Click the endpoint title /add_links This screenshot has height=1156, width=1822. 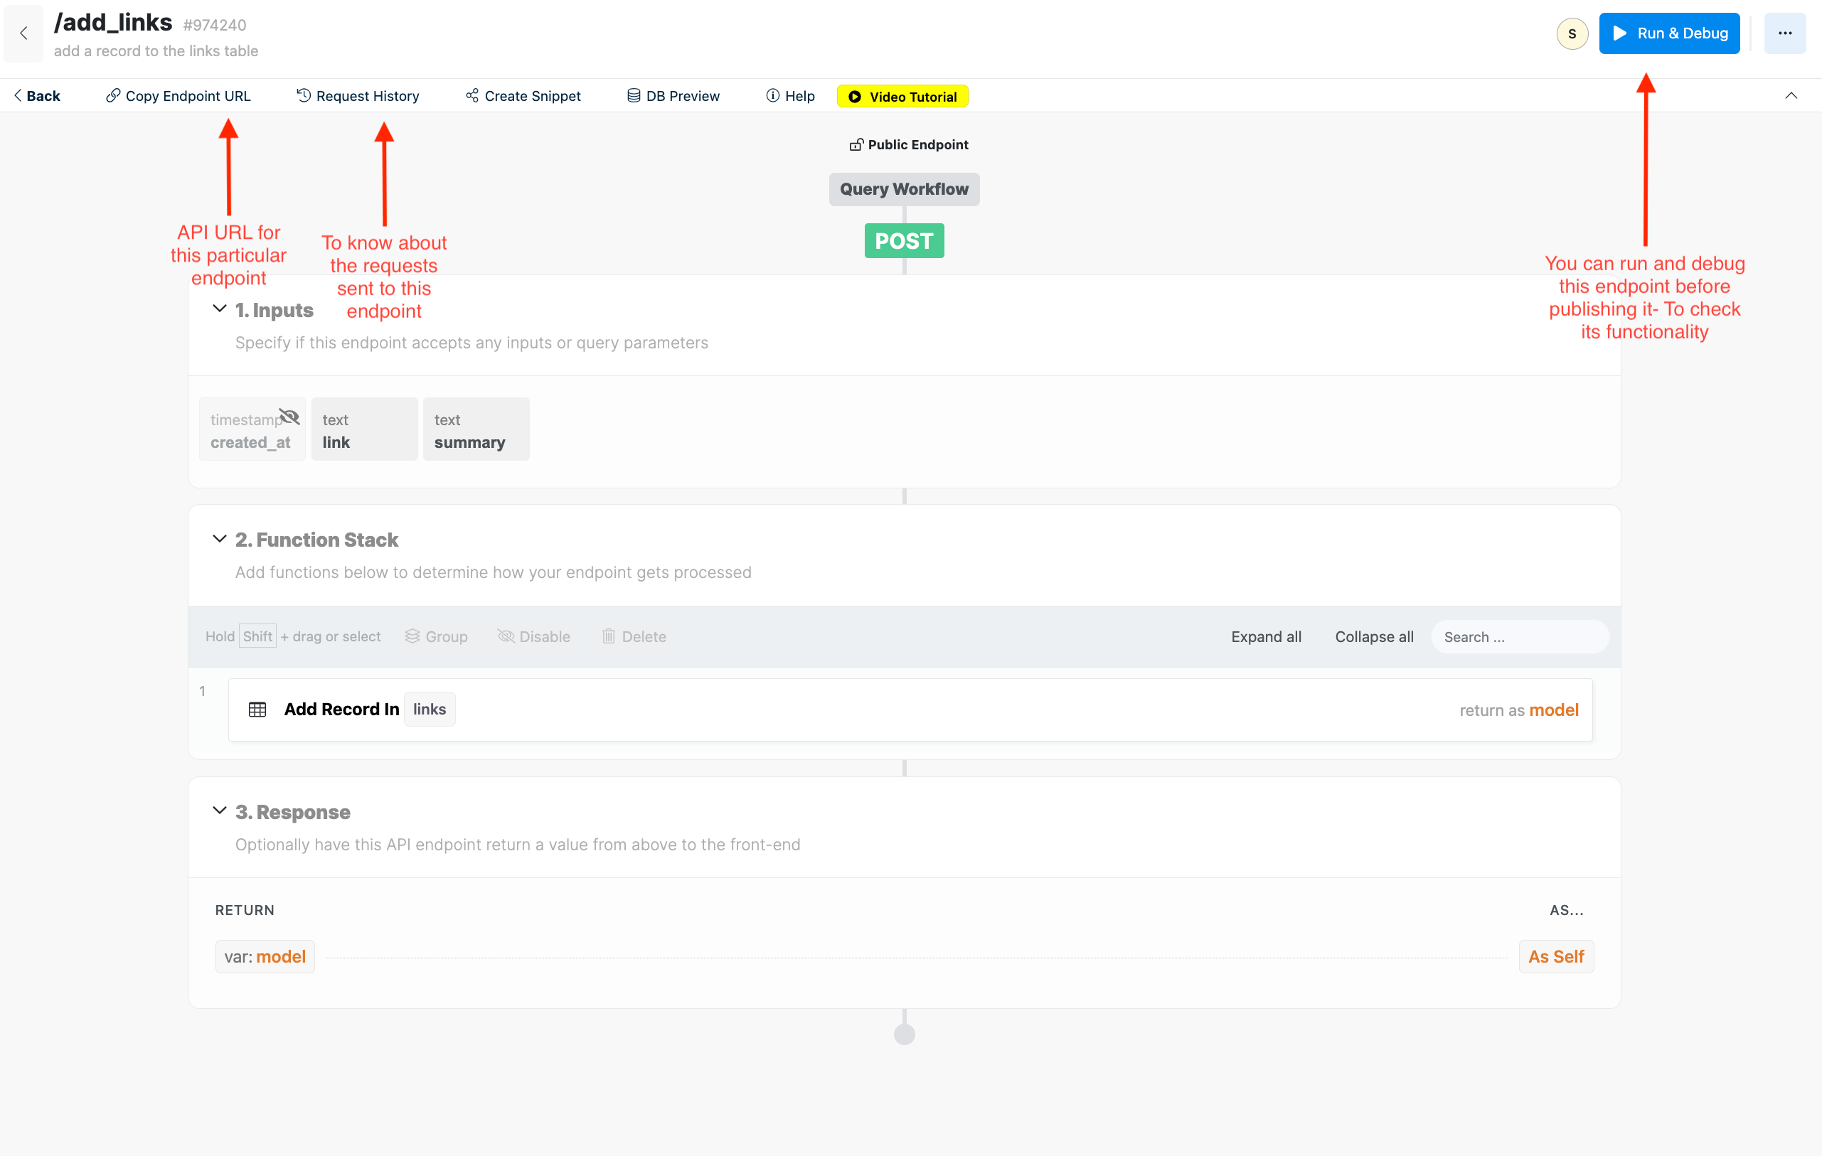pos(113,23)
